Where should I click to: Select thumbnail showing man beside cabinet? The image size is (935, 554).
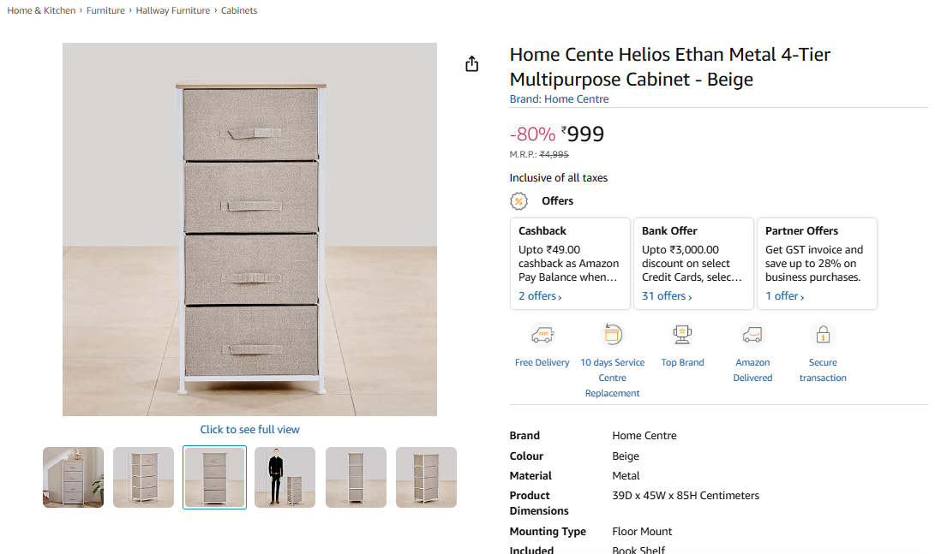tap(285, 478)
